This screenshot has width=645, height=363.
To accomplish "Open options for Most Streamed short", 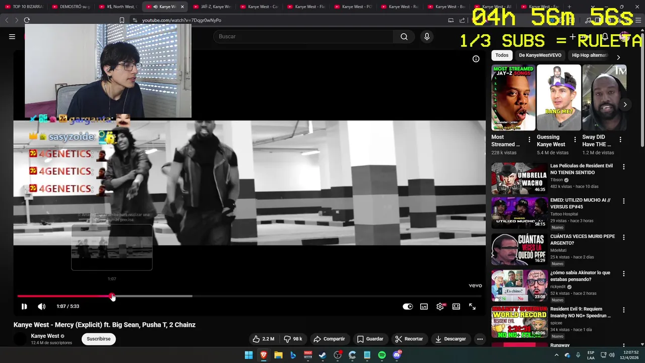I will point(529,140).
